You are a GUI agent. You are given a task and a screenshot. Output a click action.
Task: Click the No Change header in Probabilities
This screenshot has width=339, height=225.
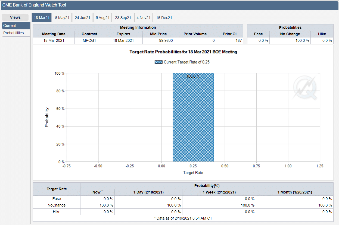click(290, 34)
